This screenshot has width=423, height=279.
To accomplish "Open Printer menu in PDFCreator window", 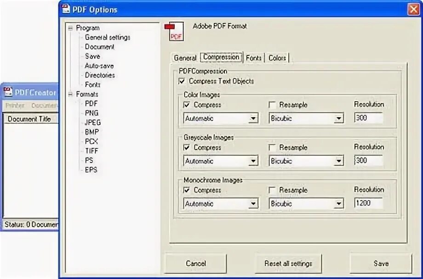I will (15, 106).
